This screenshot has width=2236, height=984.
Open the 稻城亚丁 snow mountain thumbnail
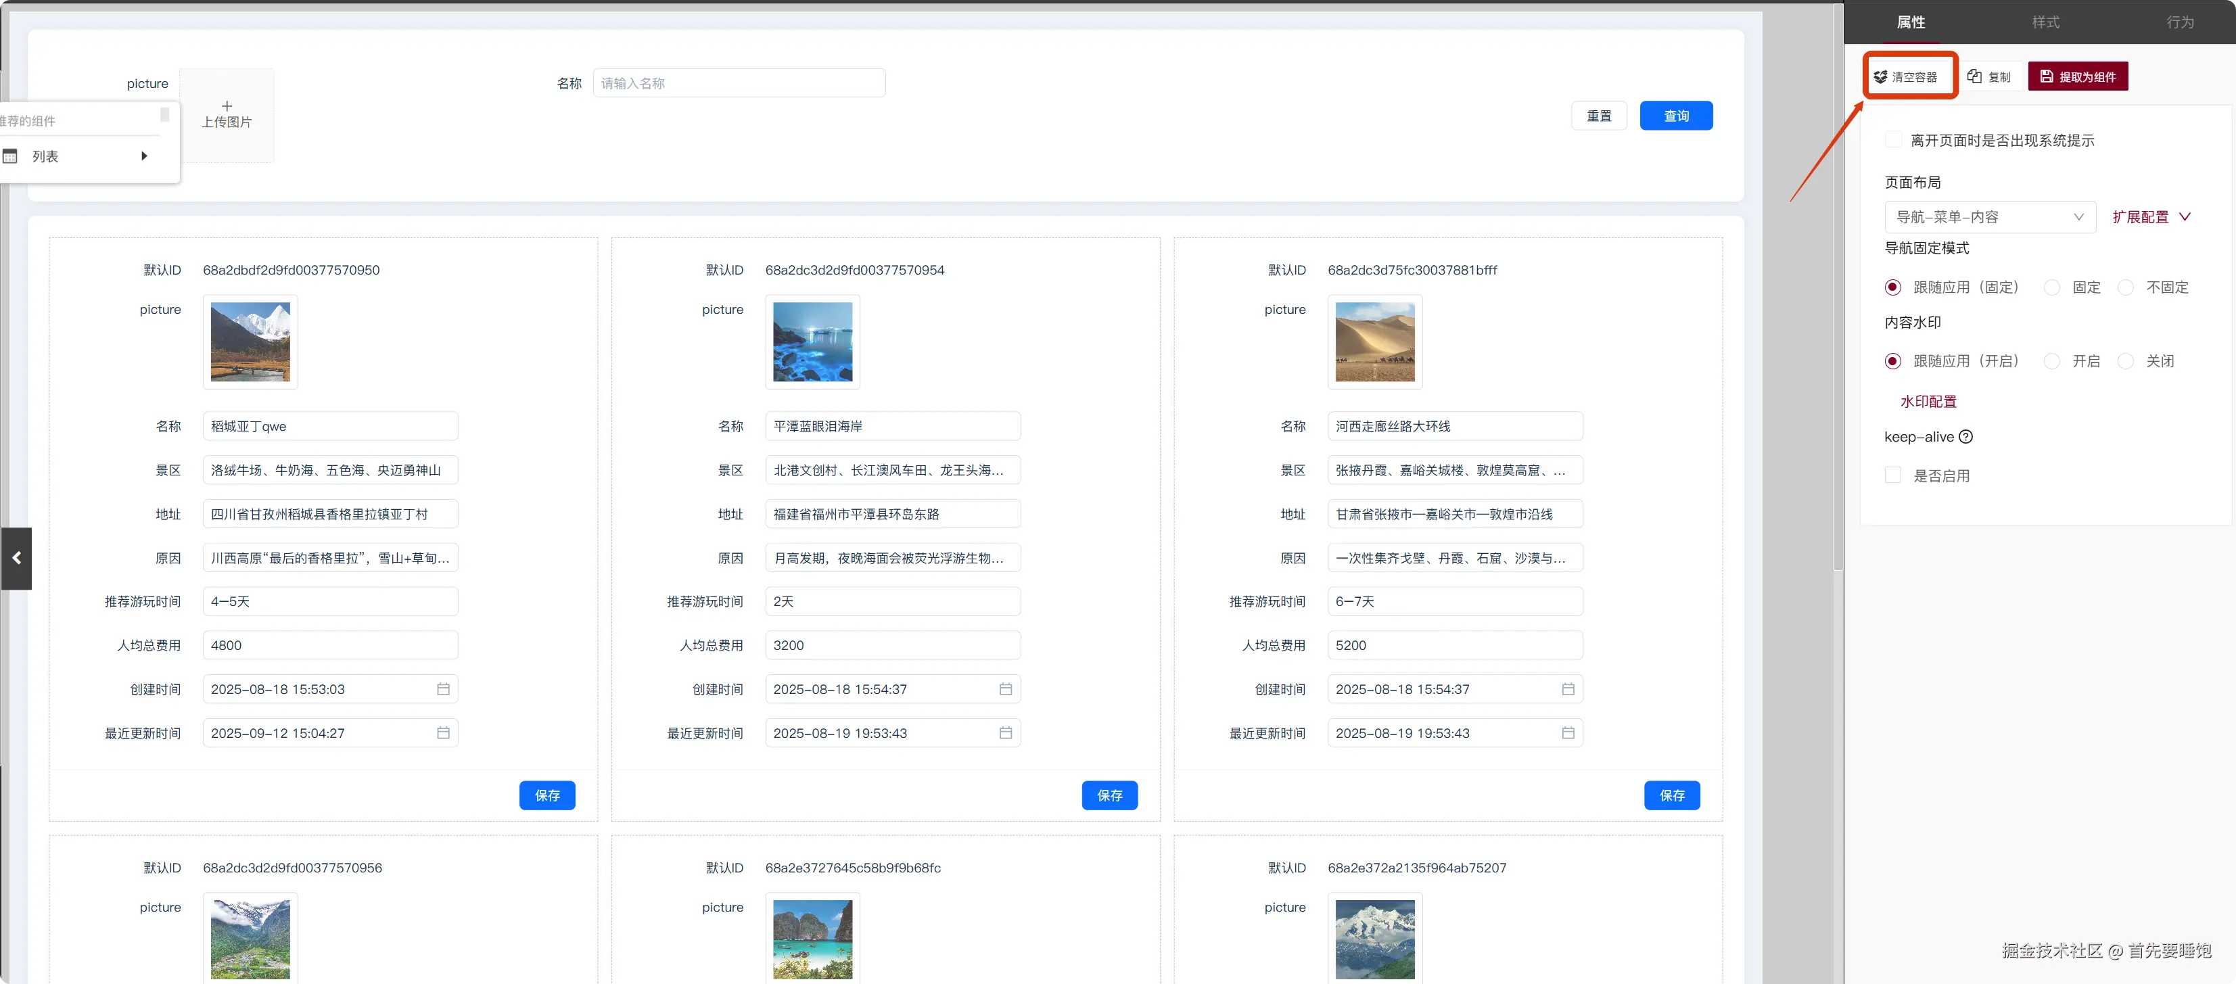[x=250, y=342]
